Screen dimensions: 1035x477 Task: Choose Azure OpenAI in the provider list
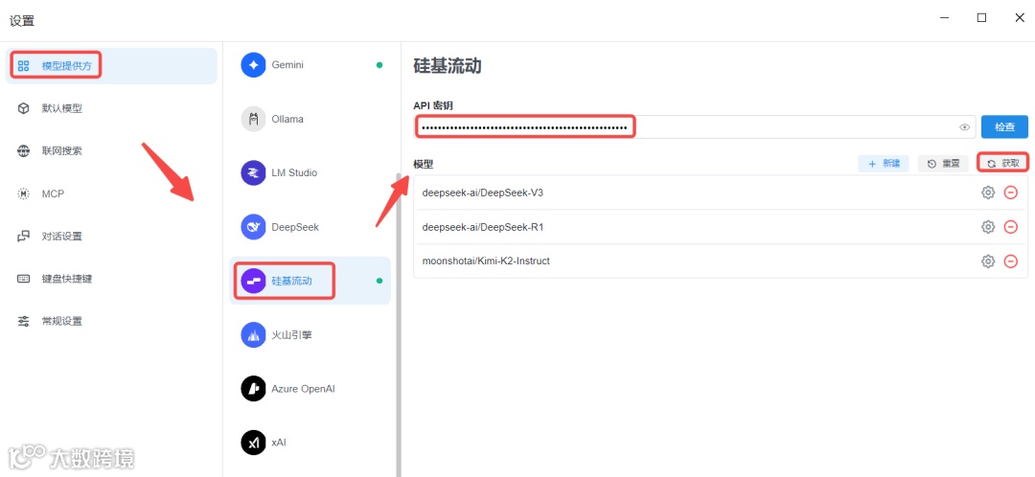click(x=310, y=389)
